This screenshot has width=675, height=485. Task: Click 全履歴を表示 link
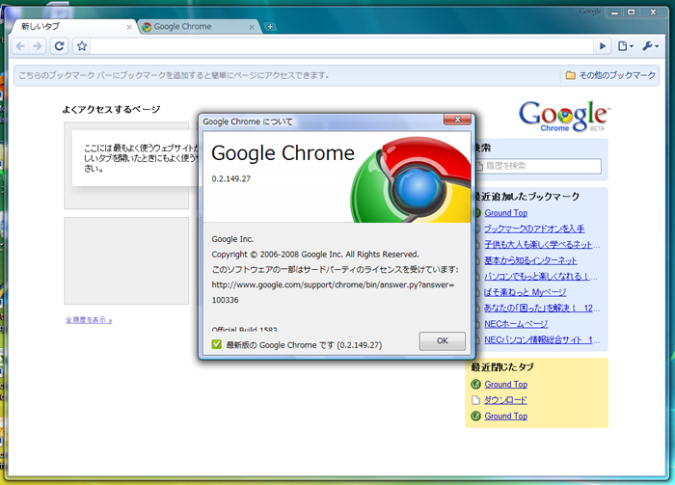tap(89, 320)
